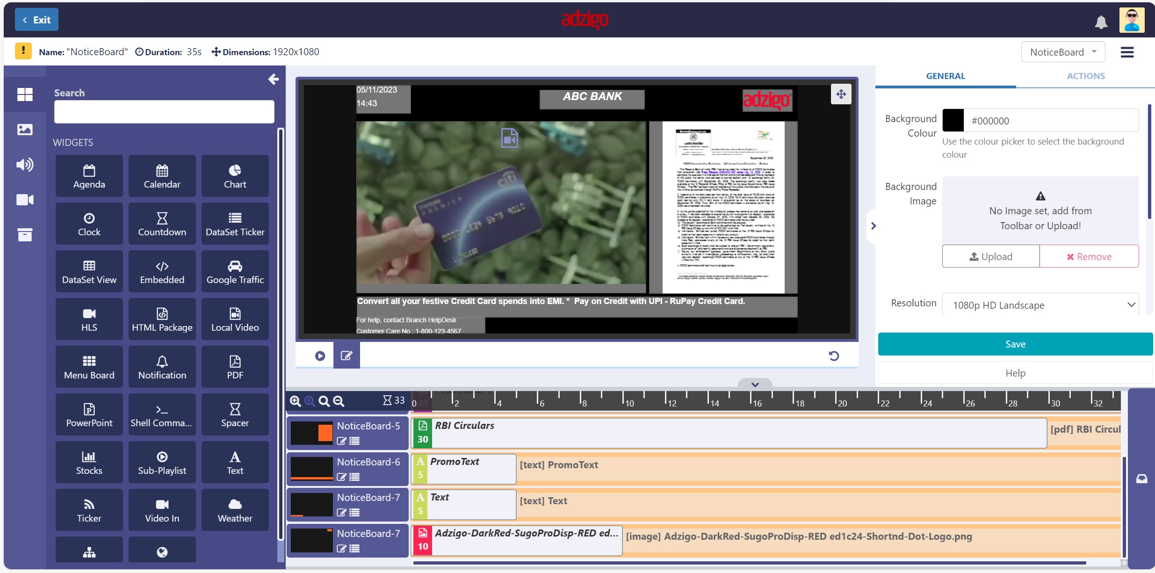
Task: Click the move handle on the preview
Action: [841, 94]
